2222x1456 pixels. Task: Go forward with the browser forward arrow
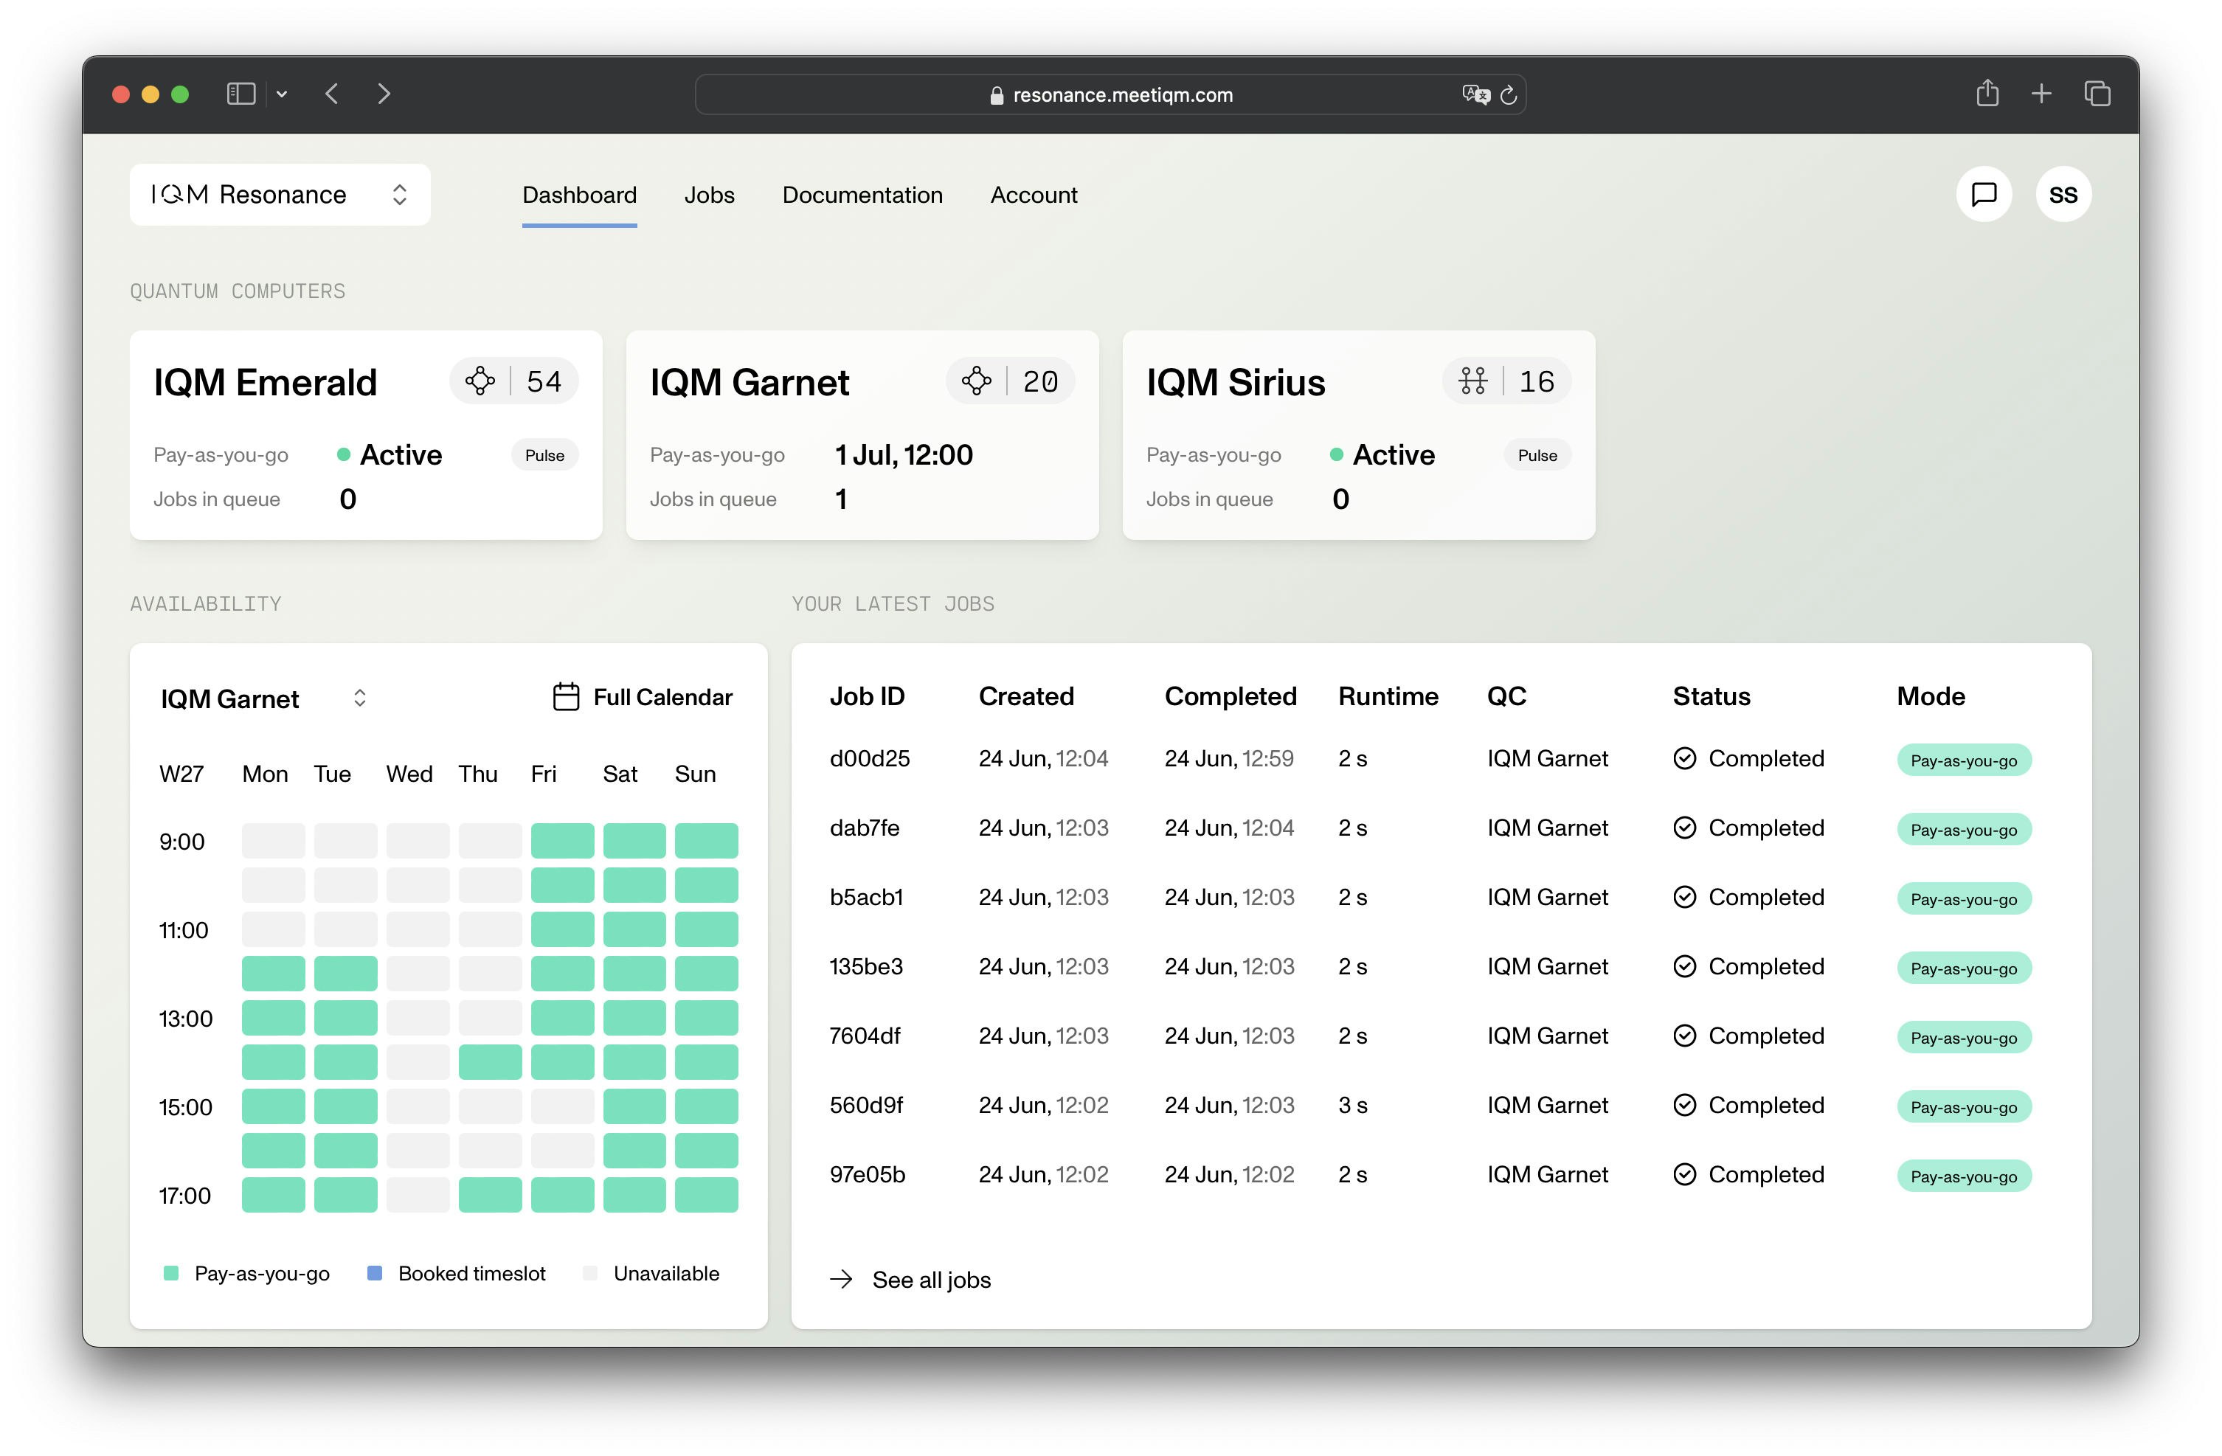[x=384, y=94]
